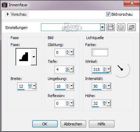The image size is (140, 132).
Task: Save the preset with the floppy disk icon
Action: pos(110,27)
